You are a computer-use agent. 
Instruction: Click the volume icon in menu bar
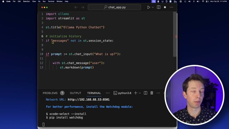pyautogui.click(x=189, y=1)
